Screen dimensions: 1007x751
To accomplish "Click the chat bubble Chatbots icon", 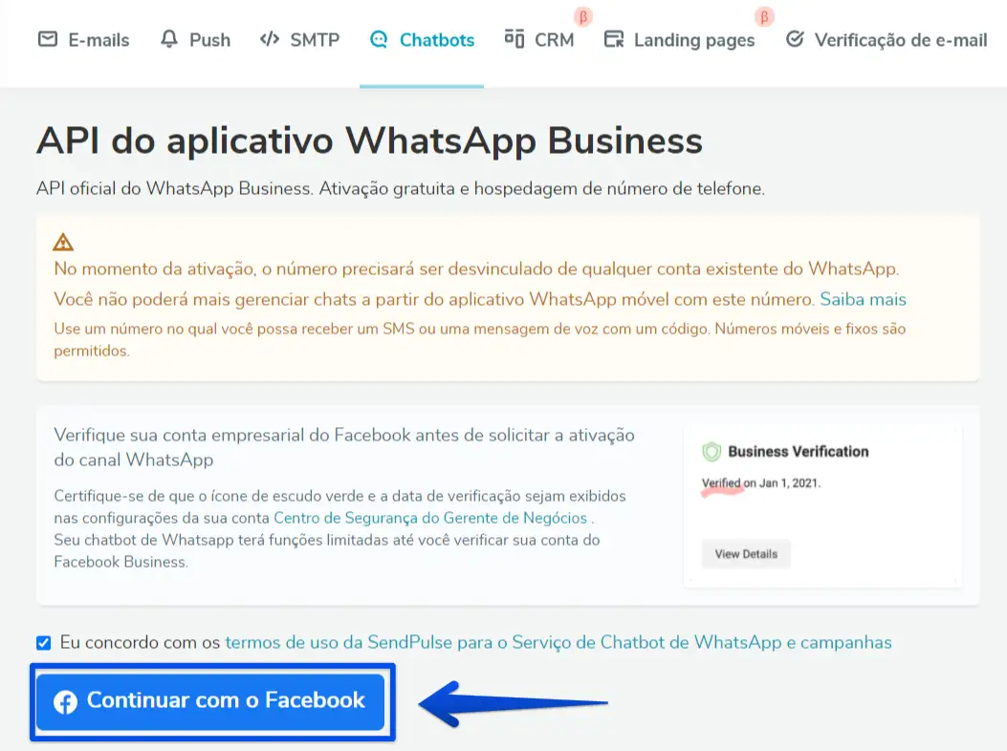I will click(x=379, y=40).
